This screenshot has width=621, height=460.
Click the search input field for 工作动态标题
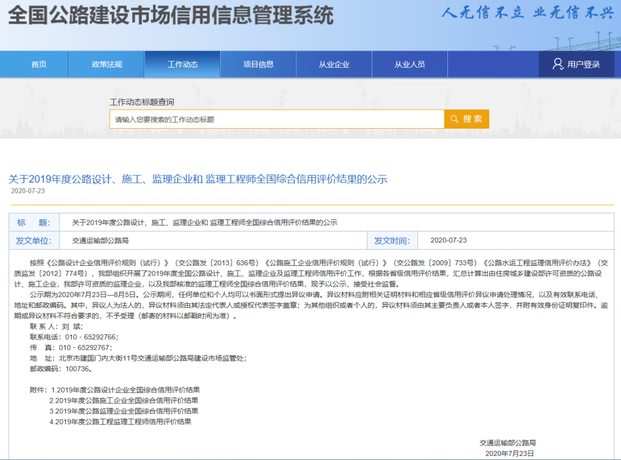tap(276, 118)
